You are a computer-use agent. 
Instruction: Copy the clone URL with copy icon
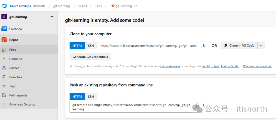tap(204, 46)
